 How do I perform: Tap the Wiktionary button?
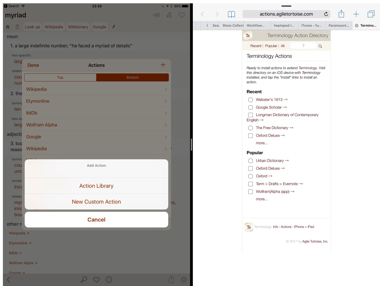point(78,27)
